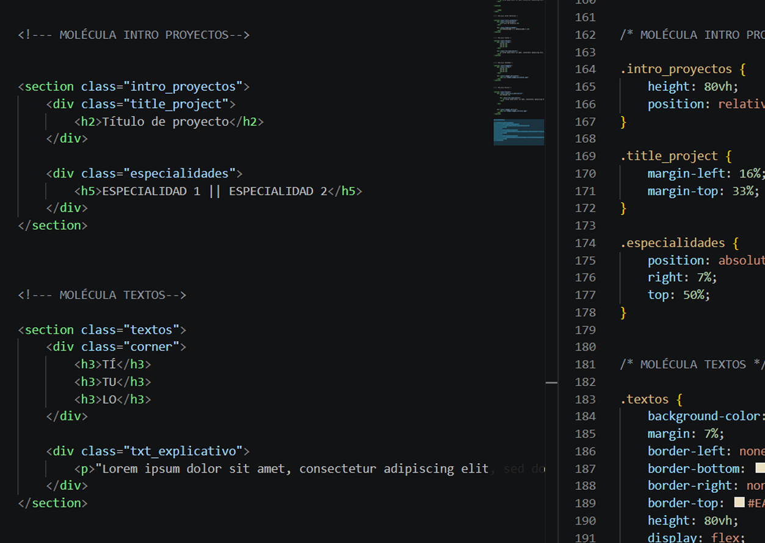Screen dimensions: 765x543
Task: Click the MOLÉCULA TEXTOS CSS comment on line 181
Action: pos(692,364)
